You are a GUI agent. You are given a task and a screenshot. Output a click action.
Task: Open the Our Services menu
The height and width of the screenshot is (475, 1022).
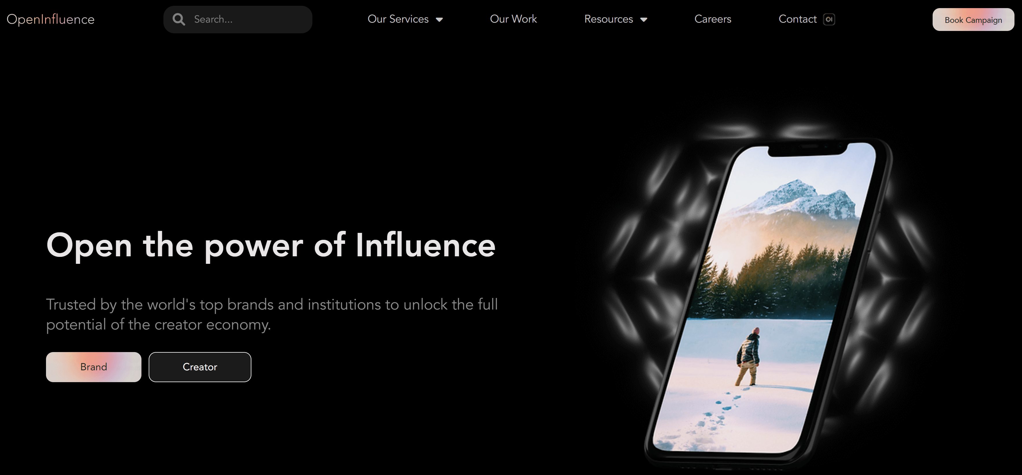click(398, 19)
